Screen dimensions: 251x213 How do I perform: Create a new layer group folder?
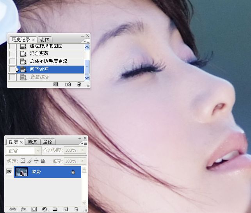pyautogui.click(x=55, y=209)
